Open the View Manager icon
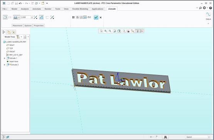 tap(128, 31)
